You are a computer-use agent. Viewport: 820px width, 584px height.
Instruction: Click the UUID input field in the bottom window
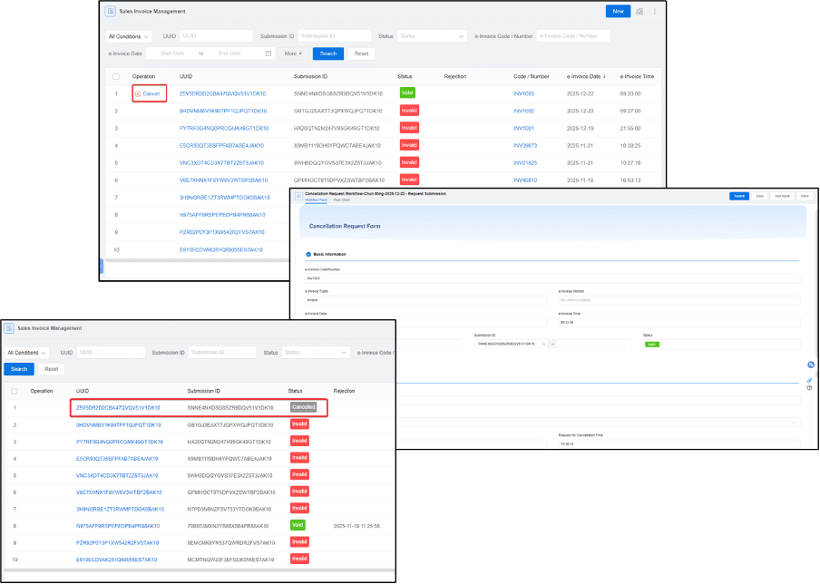click(x=111, y=353)
